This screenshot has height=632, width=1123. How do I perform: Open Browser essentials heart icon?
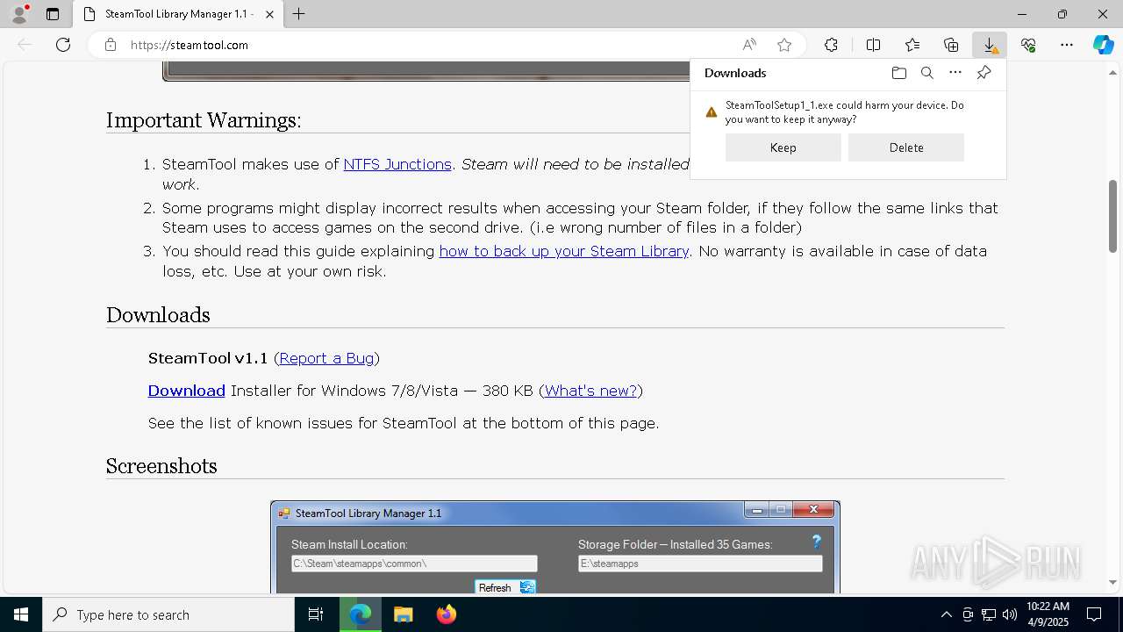1028,45
